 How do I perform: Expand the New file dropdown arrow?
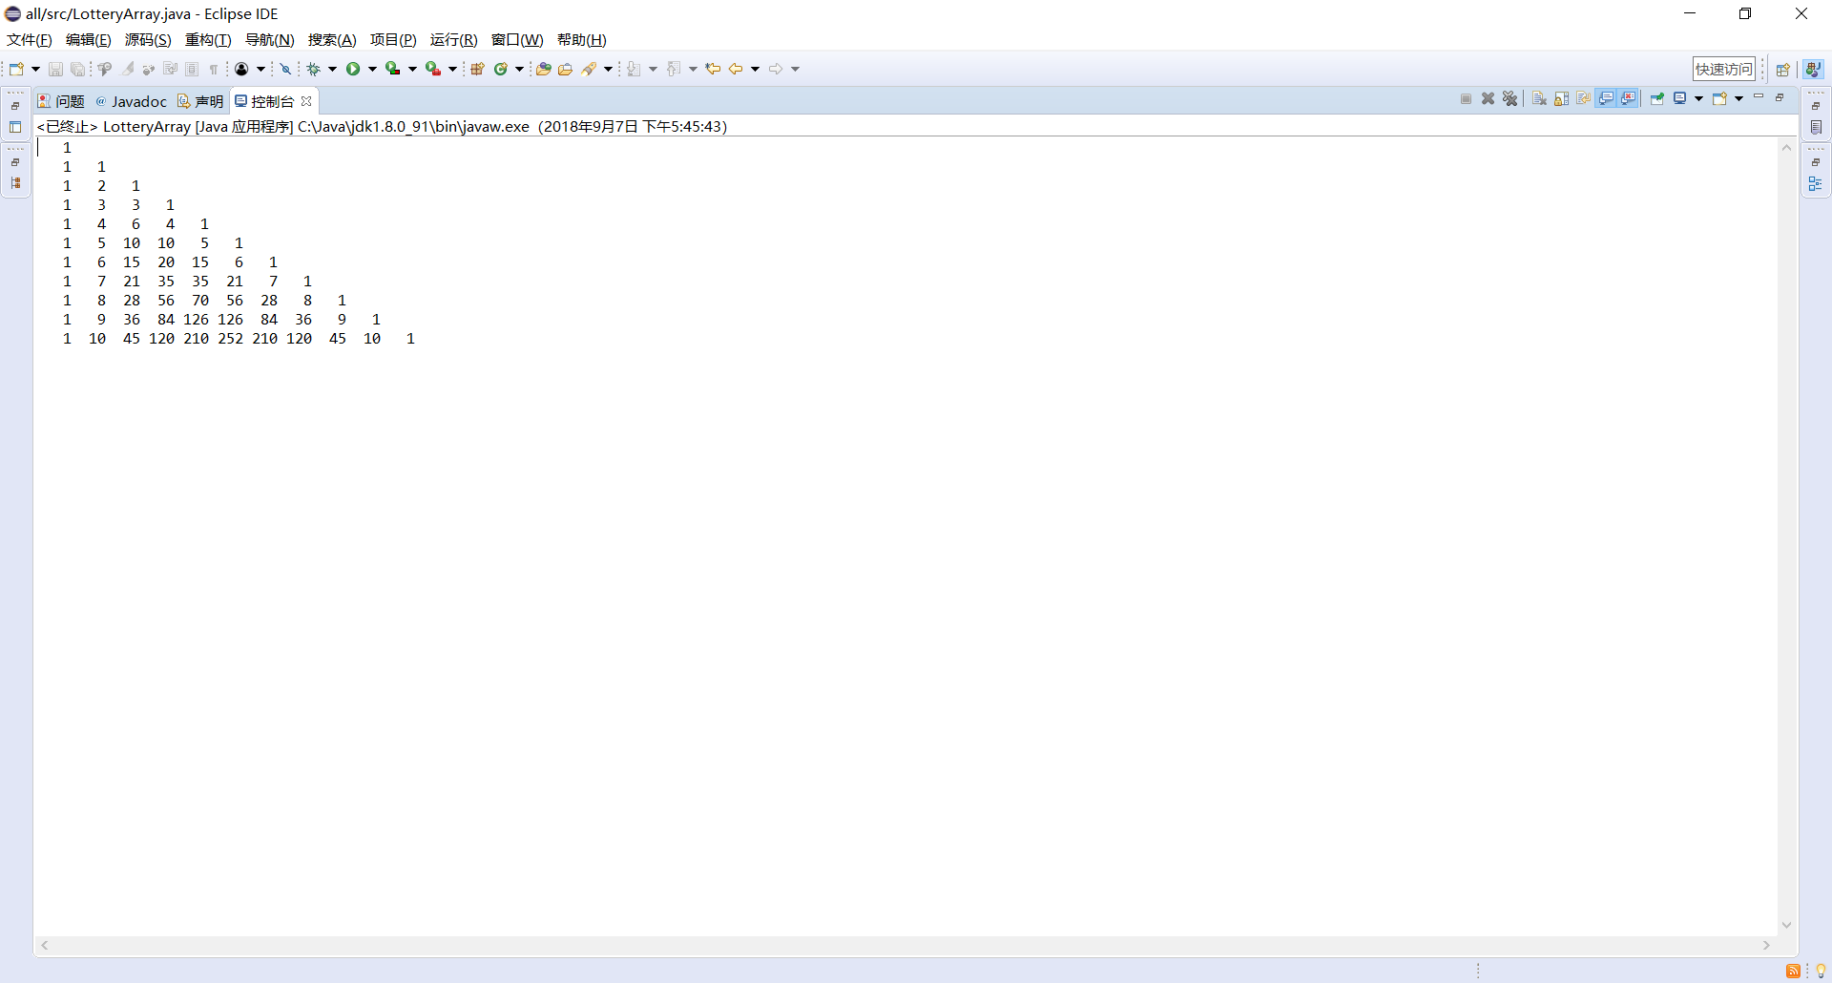point(35,69)
